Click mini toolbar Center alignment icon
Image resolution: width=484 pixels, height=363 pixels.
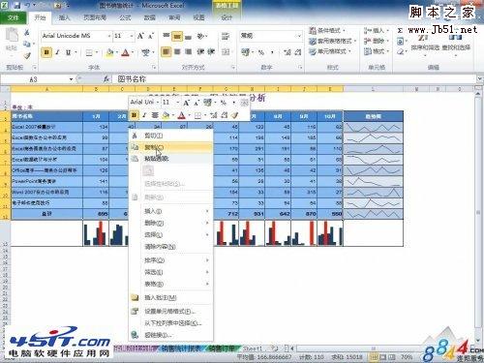(155, 115)
